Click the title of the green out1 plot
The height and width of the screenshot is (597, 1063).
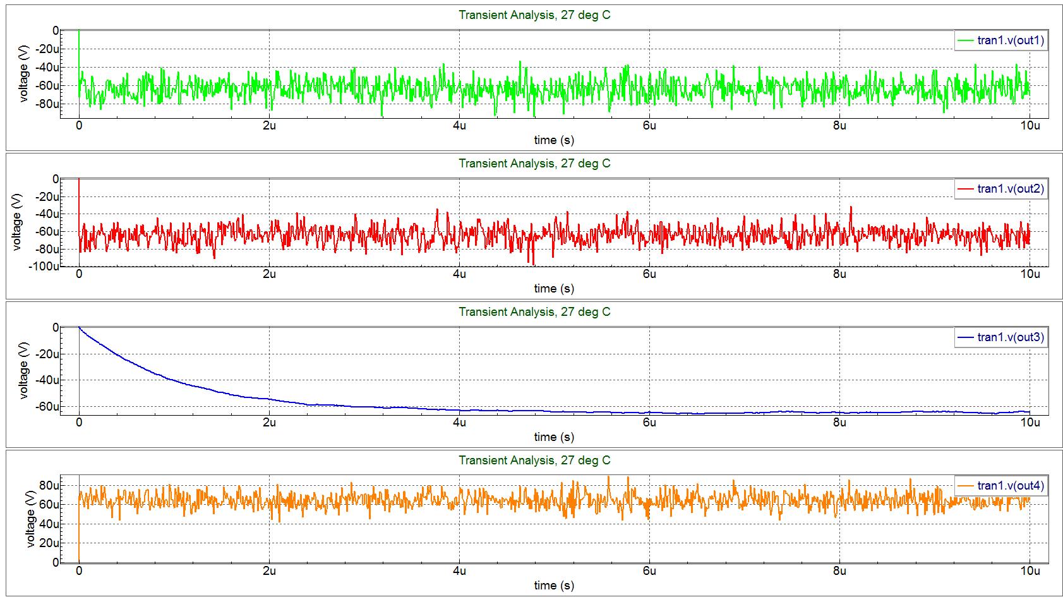(x=534, y=15)
